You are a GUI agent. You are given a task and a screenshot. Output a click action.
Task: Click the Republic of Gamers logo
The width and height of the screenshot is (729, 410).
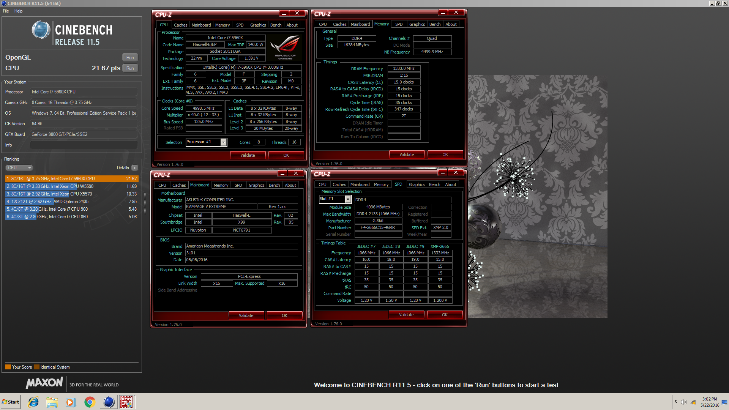(285, 47)
